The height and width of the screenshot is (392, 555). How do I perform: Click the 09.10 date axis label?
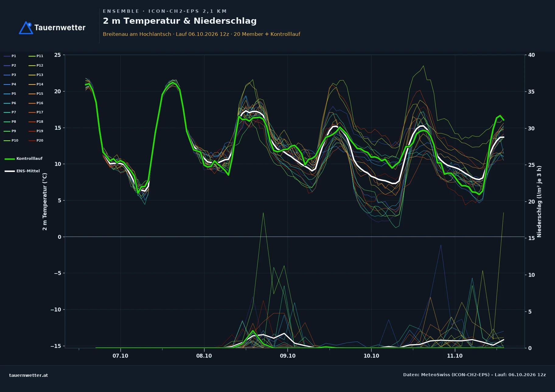(x=288, y=356)
